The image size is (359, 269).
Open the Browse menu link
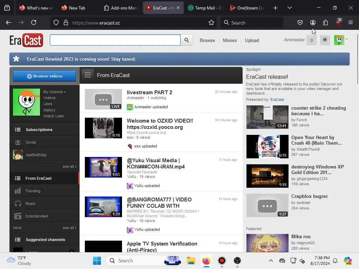(207, 41)
